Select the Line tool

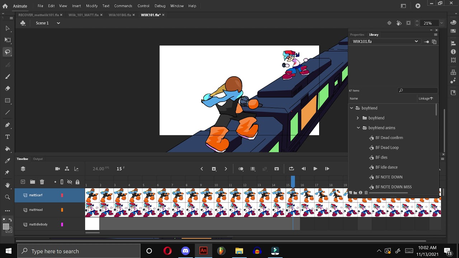tap(8, 113)
